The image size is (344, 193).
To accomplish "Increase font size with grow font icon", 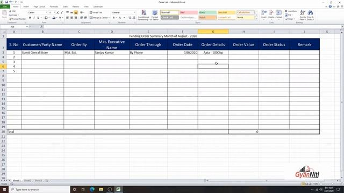I will tap(58, 12).
